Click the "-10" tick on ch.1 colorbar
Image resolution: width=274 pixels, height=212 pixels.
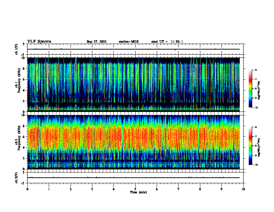click(256, 108)
